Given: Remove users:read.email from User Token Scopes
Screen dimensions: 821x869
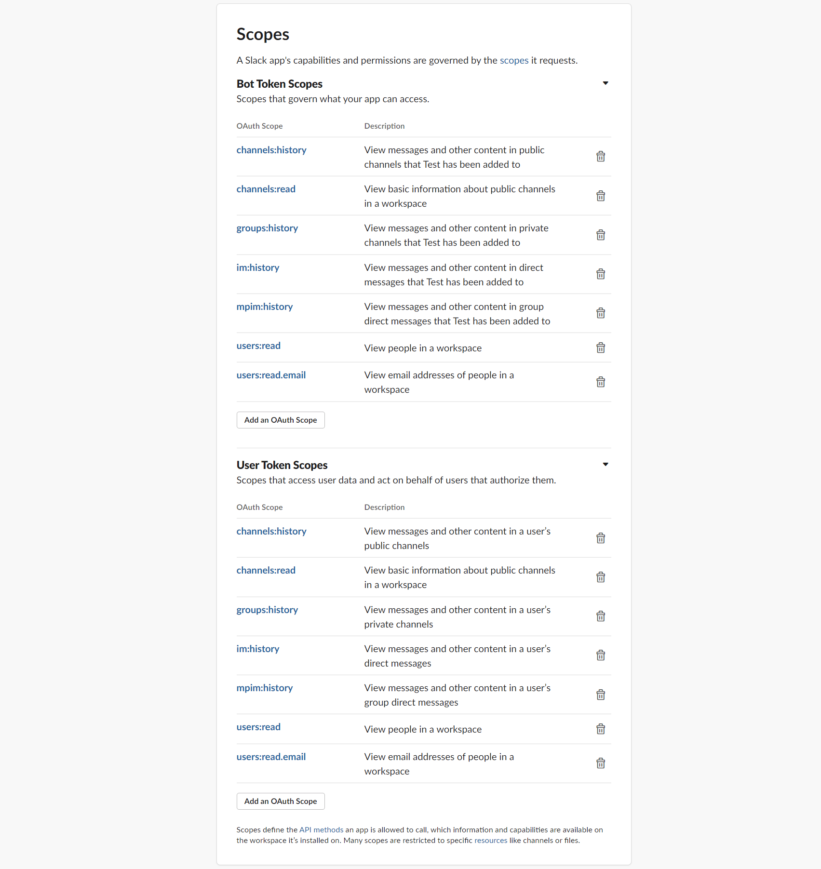Looking at the screenshot, I should [x=601, y=763].
